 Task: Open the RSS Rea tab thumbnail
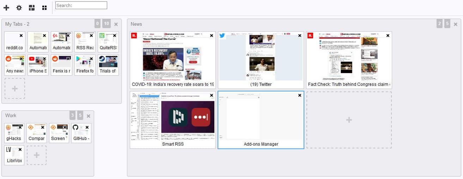pyautogui.click(x=85, y=41)
